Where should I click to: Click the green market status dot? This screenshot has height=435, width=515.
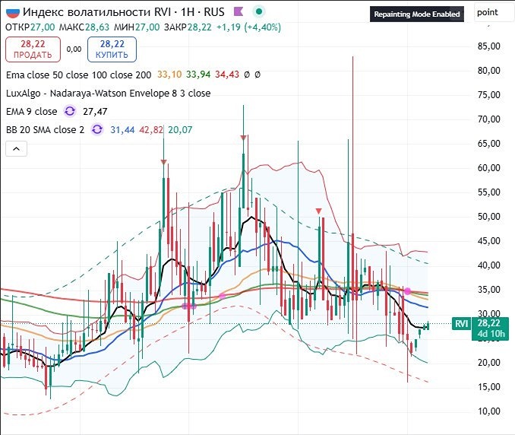[x=259, y=12]
